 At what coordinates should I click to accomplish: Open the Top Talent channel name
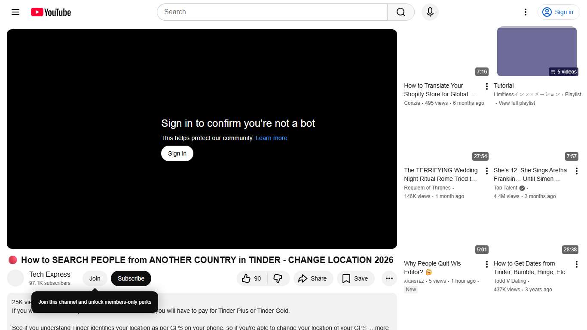tap(505, 188)
